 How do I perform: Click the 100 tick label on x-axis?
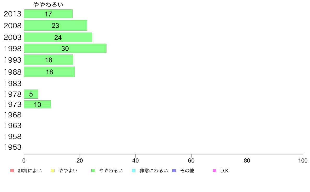pyautogui.click(x=303, y=160)
